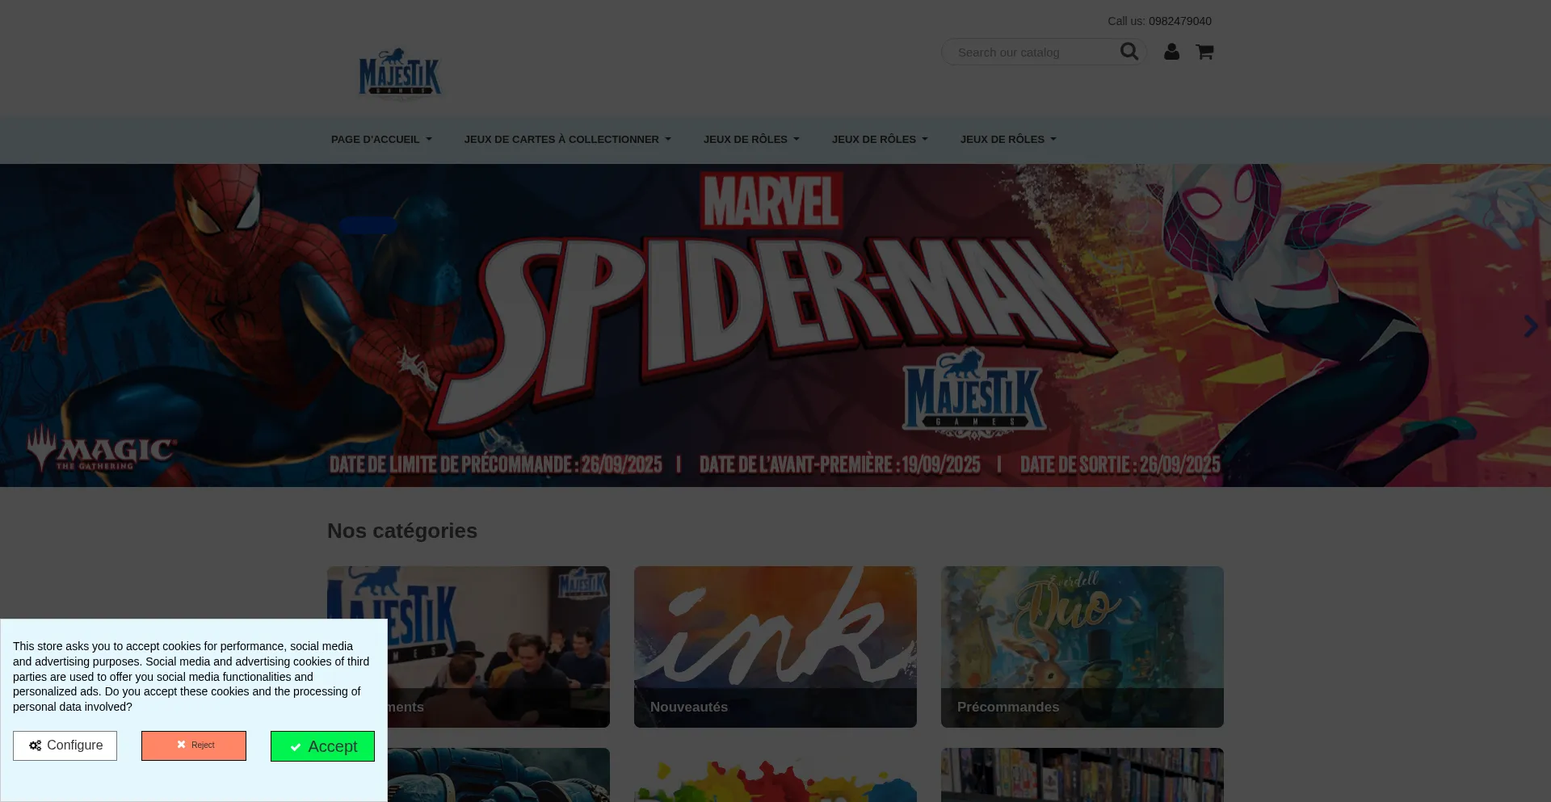
Task: Click the search magnifier icon
Action: coord(1129,52)
